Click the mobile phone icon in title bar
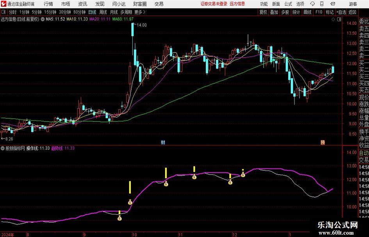The image size is (369, 237). click(322, 4)
